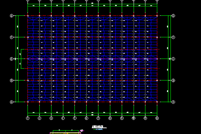Pick grid axis bubble A on right side

(173, 102)
